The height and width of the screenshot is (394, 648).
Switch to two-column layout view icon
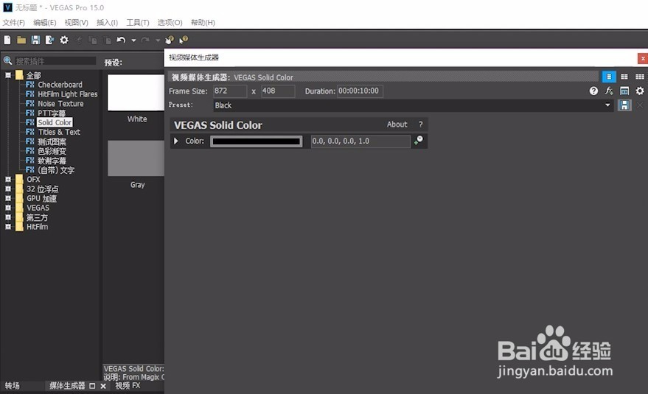coord(624,77)
